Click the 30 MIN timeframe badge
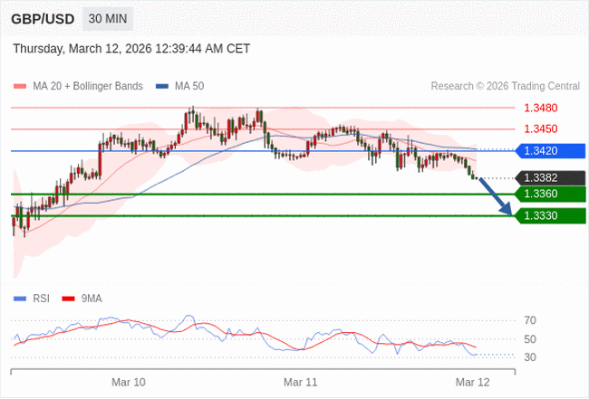 107,19
